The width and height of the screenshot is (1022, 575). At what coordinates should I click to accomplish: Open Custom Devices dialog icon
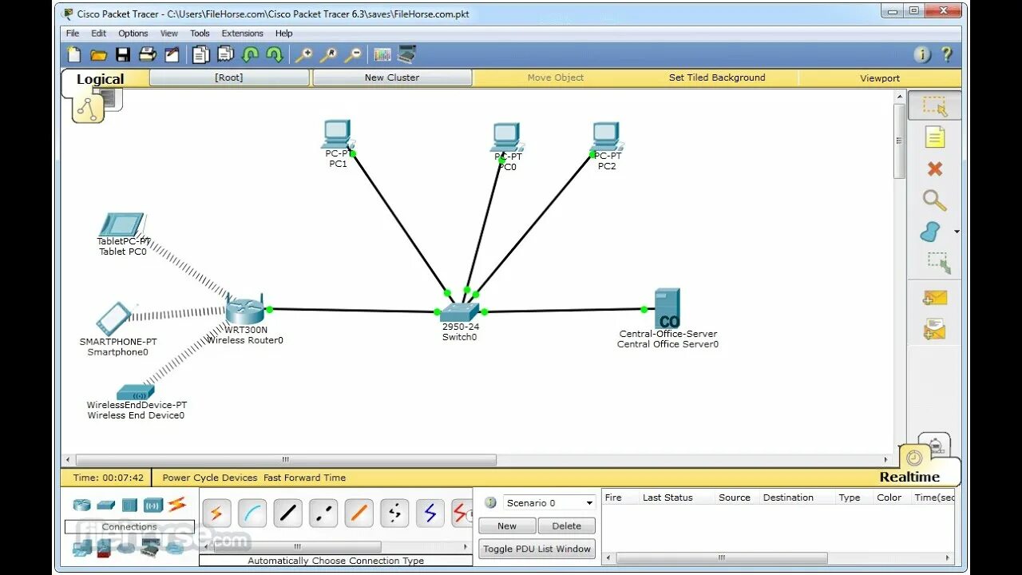[407, 55]
